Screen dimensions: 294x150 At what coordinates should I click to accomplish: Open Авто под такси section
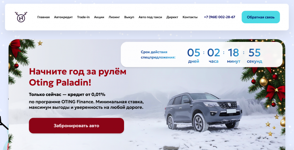tap(150, 17)
